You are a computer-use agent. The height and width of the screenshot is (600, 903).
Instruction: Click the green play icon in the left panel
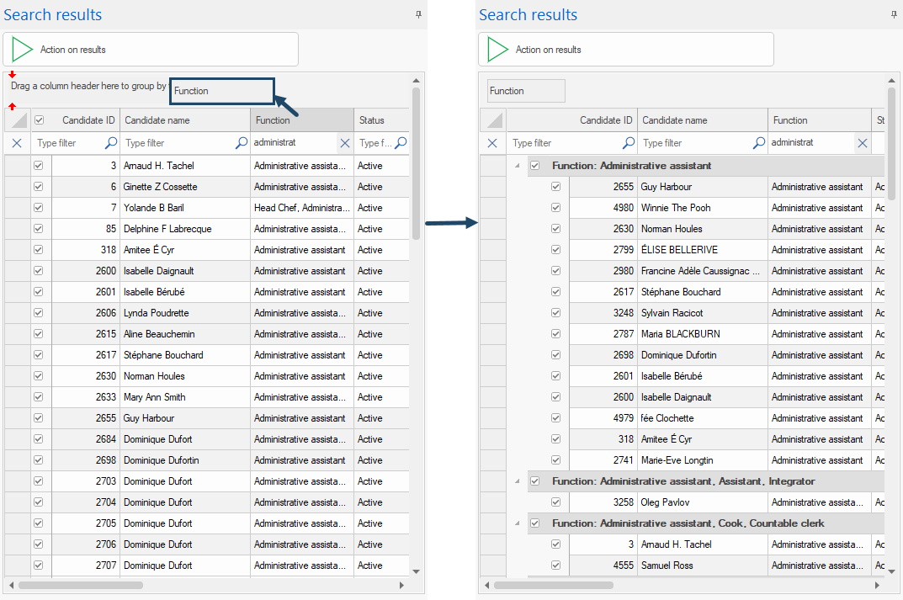tap(23, 50)
